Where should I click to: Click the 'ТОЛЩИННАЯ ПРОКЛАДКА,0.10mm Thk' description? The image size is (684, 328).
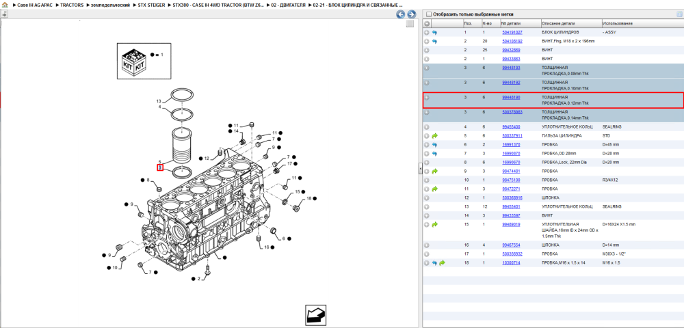click(565, 85)
